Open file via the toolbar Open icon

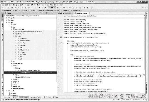(3, 8)
